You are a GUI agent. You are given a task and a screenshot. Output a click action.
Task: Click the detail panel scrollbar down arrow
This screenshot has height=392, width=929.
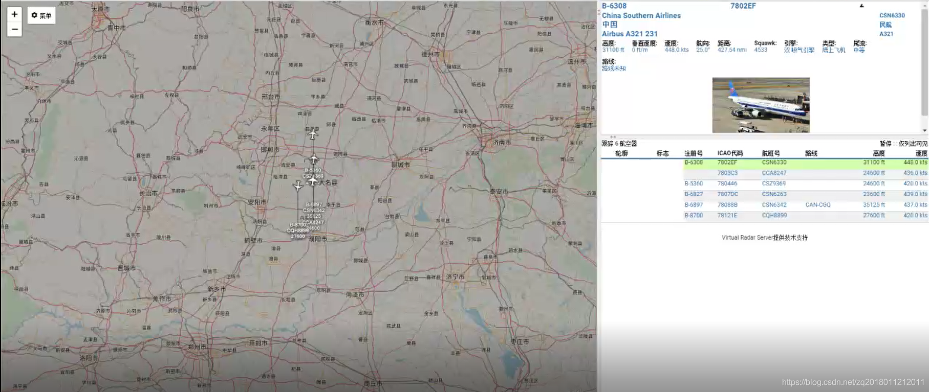(x=924, y=130)
